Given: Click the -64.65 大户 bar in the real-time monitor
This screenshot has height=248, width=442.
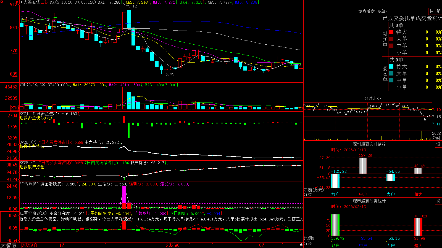Looking at the screenshot, I should pyautogui.click(x=390, y=177).
